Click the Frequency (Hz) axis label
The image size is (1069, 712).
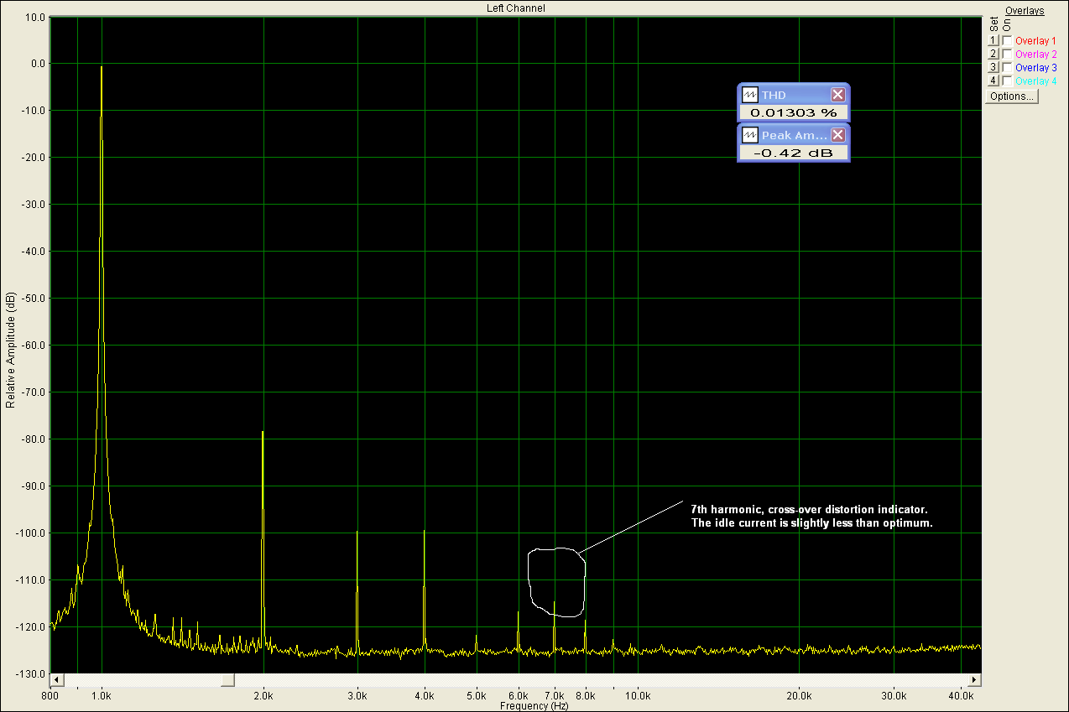(534, 706)
